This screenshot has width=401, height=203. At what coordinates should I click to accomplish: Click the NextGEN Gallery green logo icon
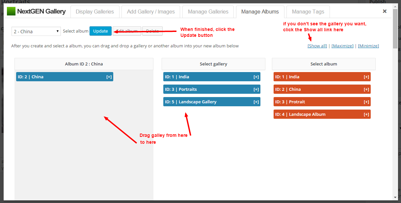point(11,11)
